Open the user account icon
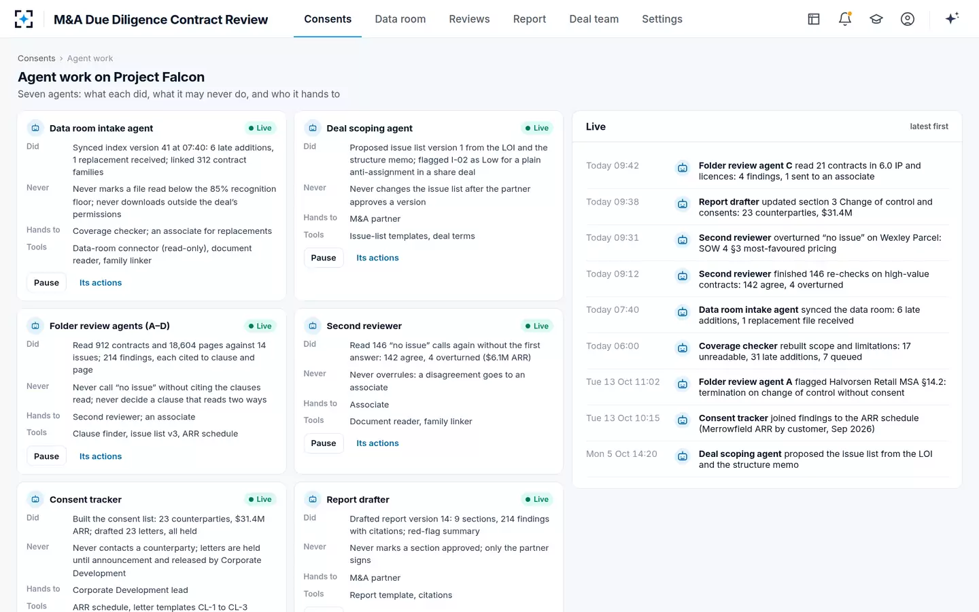Image resolution: width=979 pixels, height=612 pixels. pyautogui.click(x=908, y=19)
